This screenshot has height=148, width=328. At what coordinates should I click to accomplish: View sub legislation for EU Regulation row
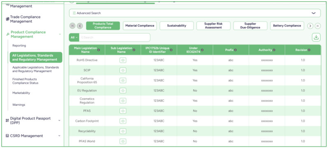123,90
